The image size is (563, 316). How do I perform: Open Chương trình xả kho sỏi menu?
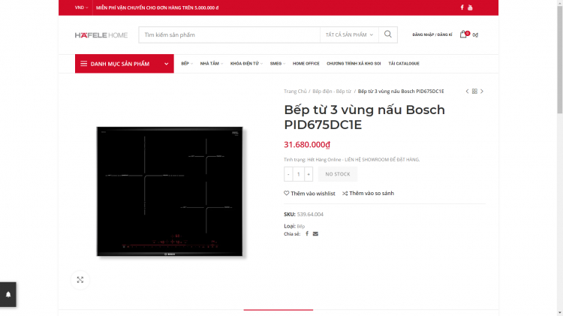[x=354, y=64]
